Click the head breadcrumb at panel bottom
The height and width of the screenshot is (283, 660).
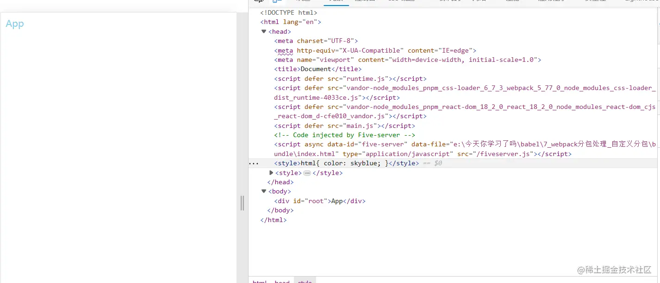pos(282,281)
